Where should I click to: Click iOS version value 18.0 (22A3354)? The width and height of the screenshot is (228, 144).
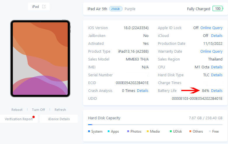pos(136,28)
